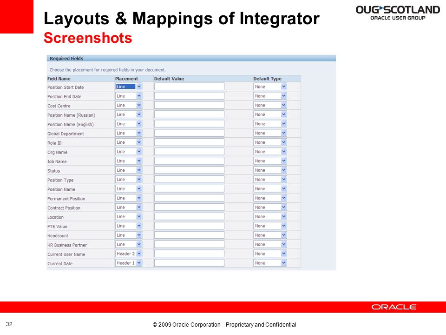Open Placement dropdown for HR Business Partner
Viewport: 446px width, 335px height.
coord(129,244)
